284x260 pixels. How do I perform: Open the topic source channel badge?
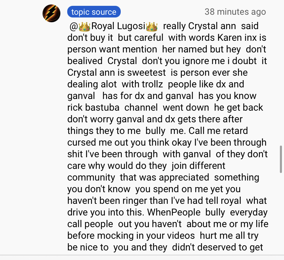[94, 12]
